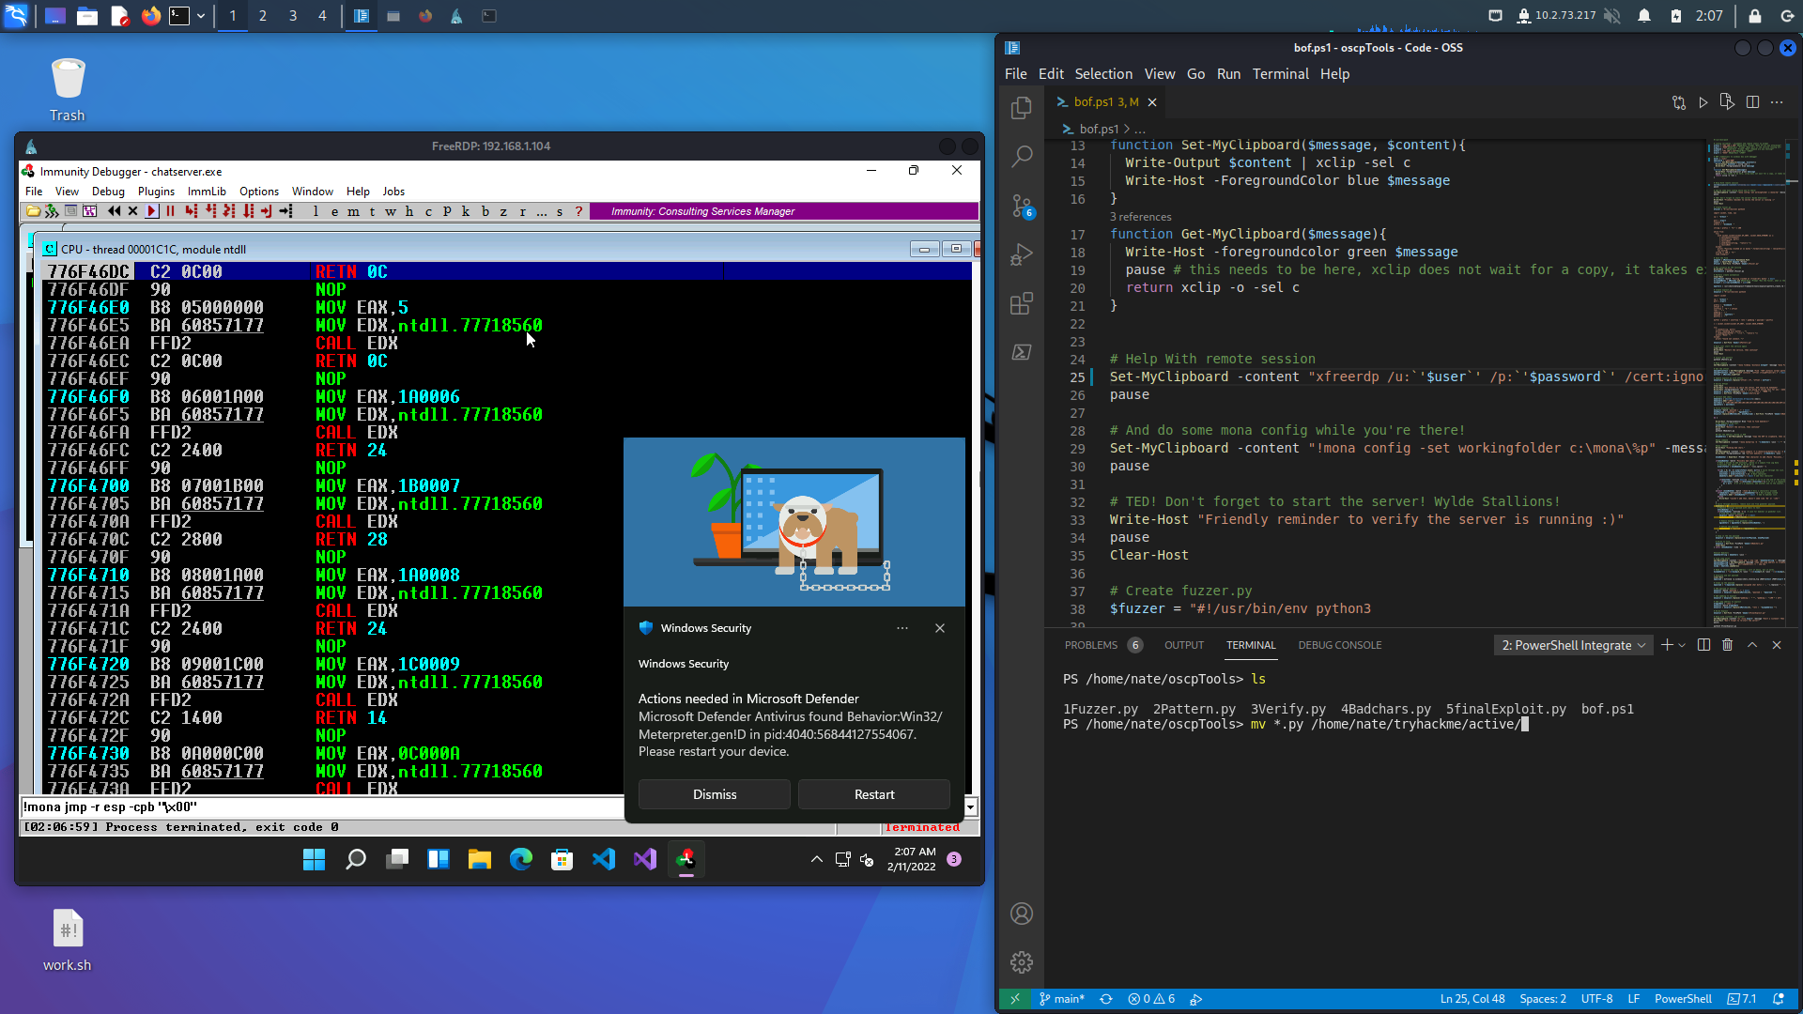Screen dimensions: 1803x1014
Task: Click the Accounts icon in VS Code
Action: click(x=1022, y=914)
